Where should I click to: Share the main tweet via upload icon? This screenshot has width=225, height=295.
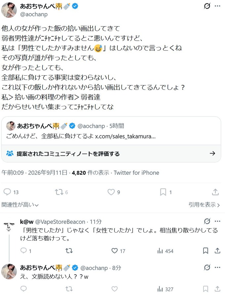point(215,192)
